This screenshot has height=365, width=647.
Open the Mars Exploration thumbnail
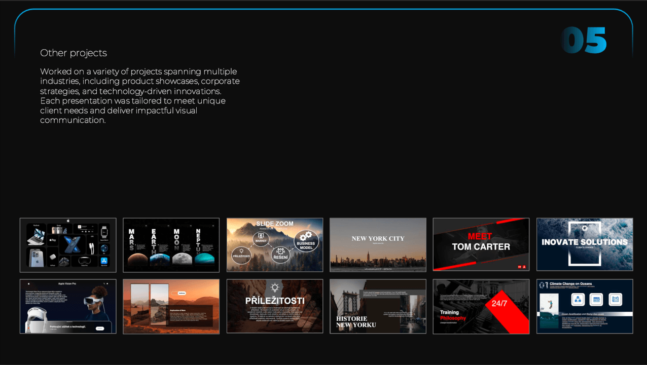[x=171, y=306]
